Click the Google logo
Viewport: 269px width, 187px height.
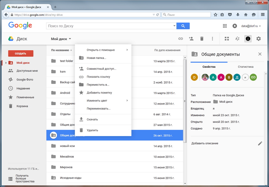(20, 25)
